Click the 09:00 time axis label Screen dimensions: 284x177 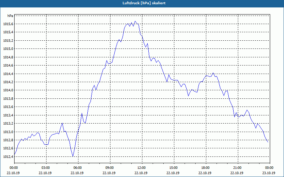(110, 168)
